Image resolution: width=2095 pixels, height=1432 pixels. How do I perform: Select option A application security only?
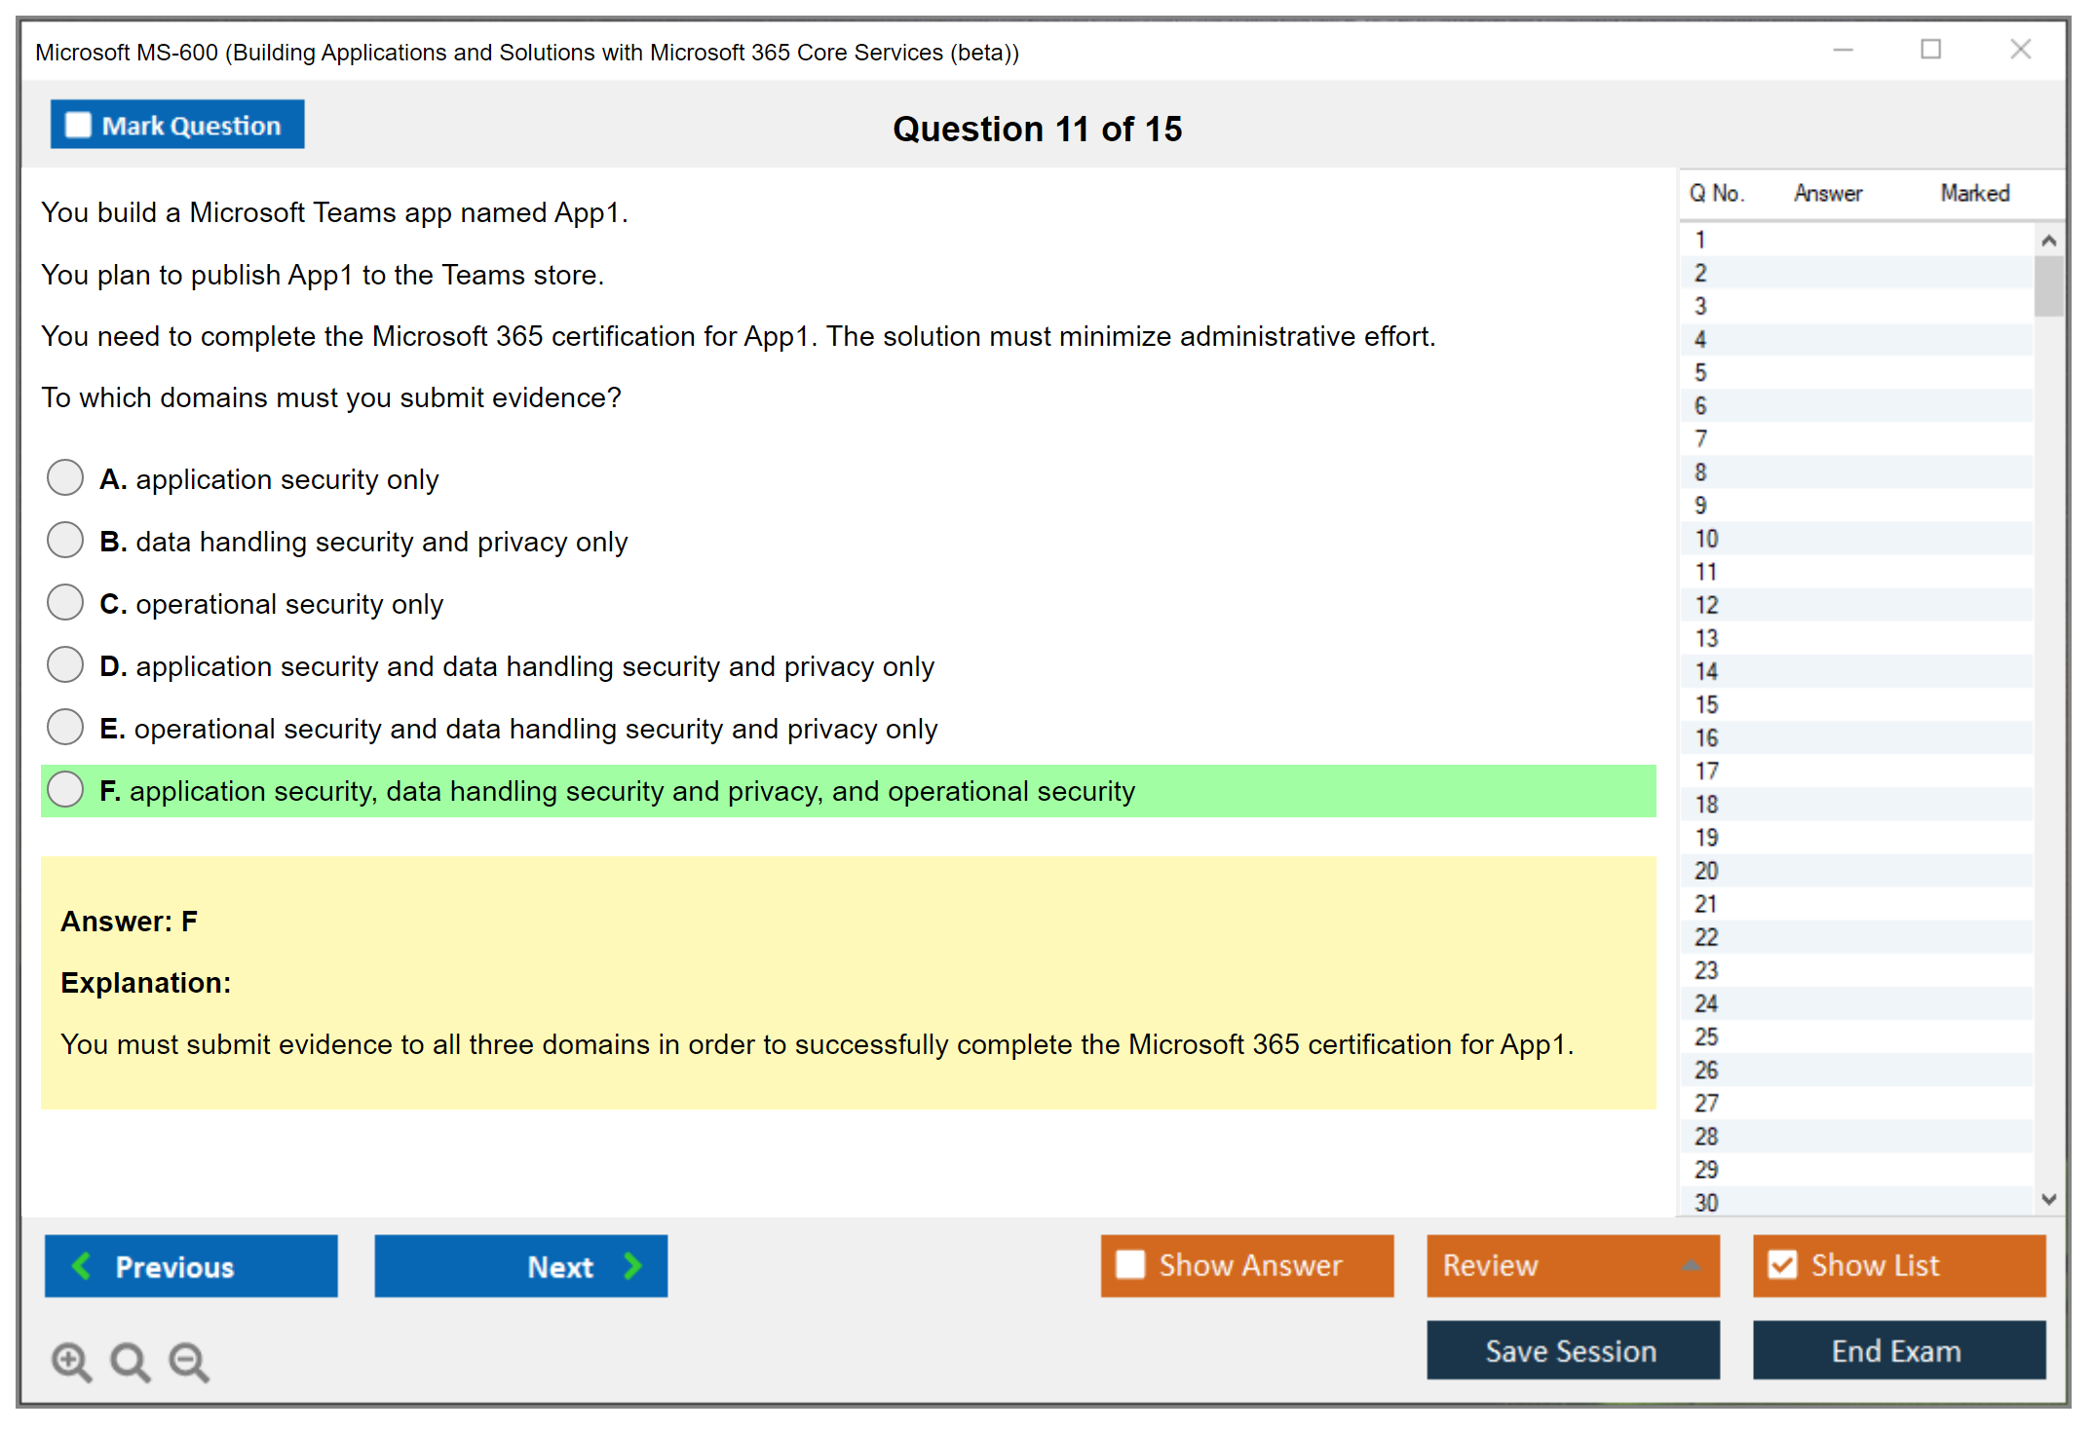click(x=65, y=478)
